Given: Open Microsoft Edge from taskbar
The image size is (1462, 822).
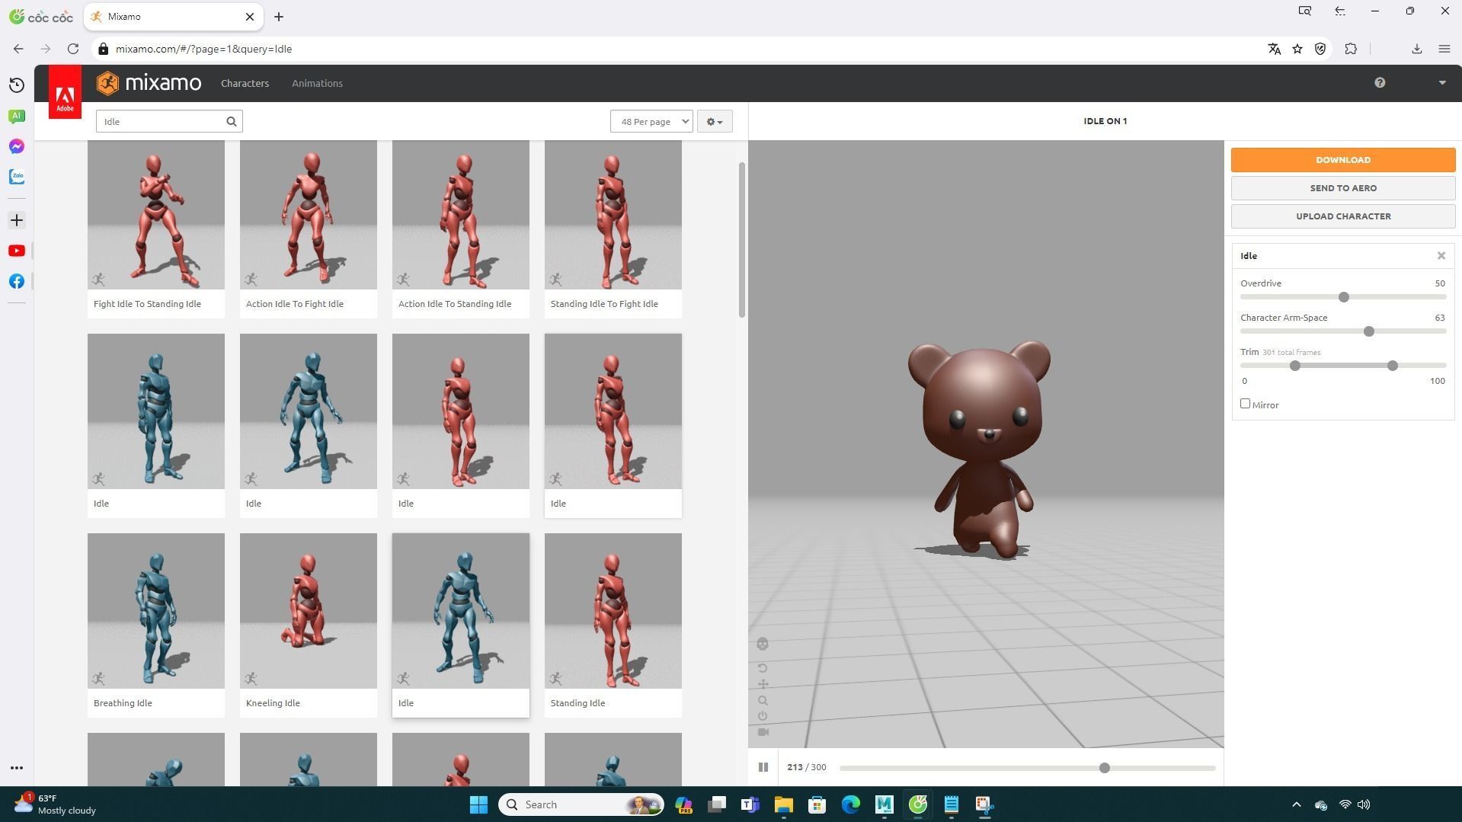Looking at the screenshot, I should [x=850, y=804].
